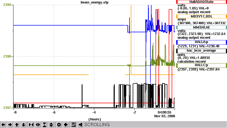Click the right arrow pan button
This screenshot has width=227, height=128.
tap(10, 125)
